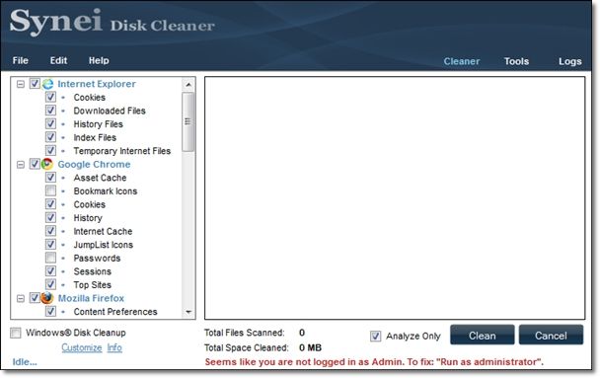Click the Google Chrome browser icon
The width and height of the screenshot is (600, 378).
click(47, 164)
